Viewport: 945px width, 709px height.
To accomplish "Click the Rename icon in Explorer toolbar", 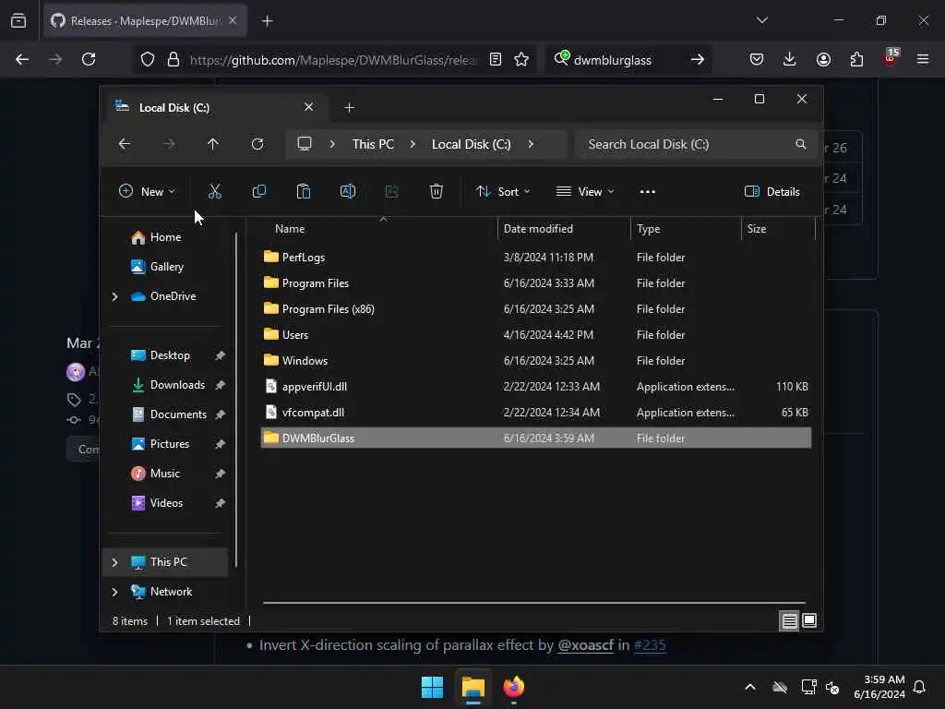I will pos(348,192).
